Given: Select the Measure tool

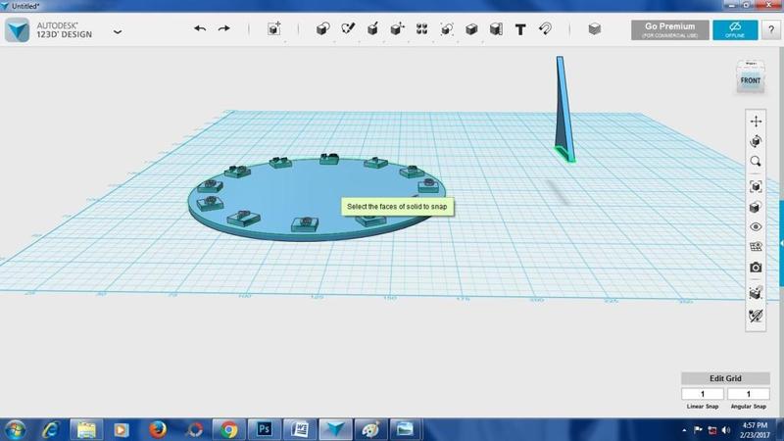Looking at the screenshot, I should pos(496,29).
